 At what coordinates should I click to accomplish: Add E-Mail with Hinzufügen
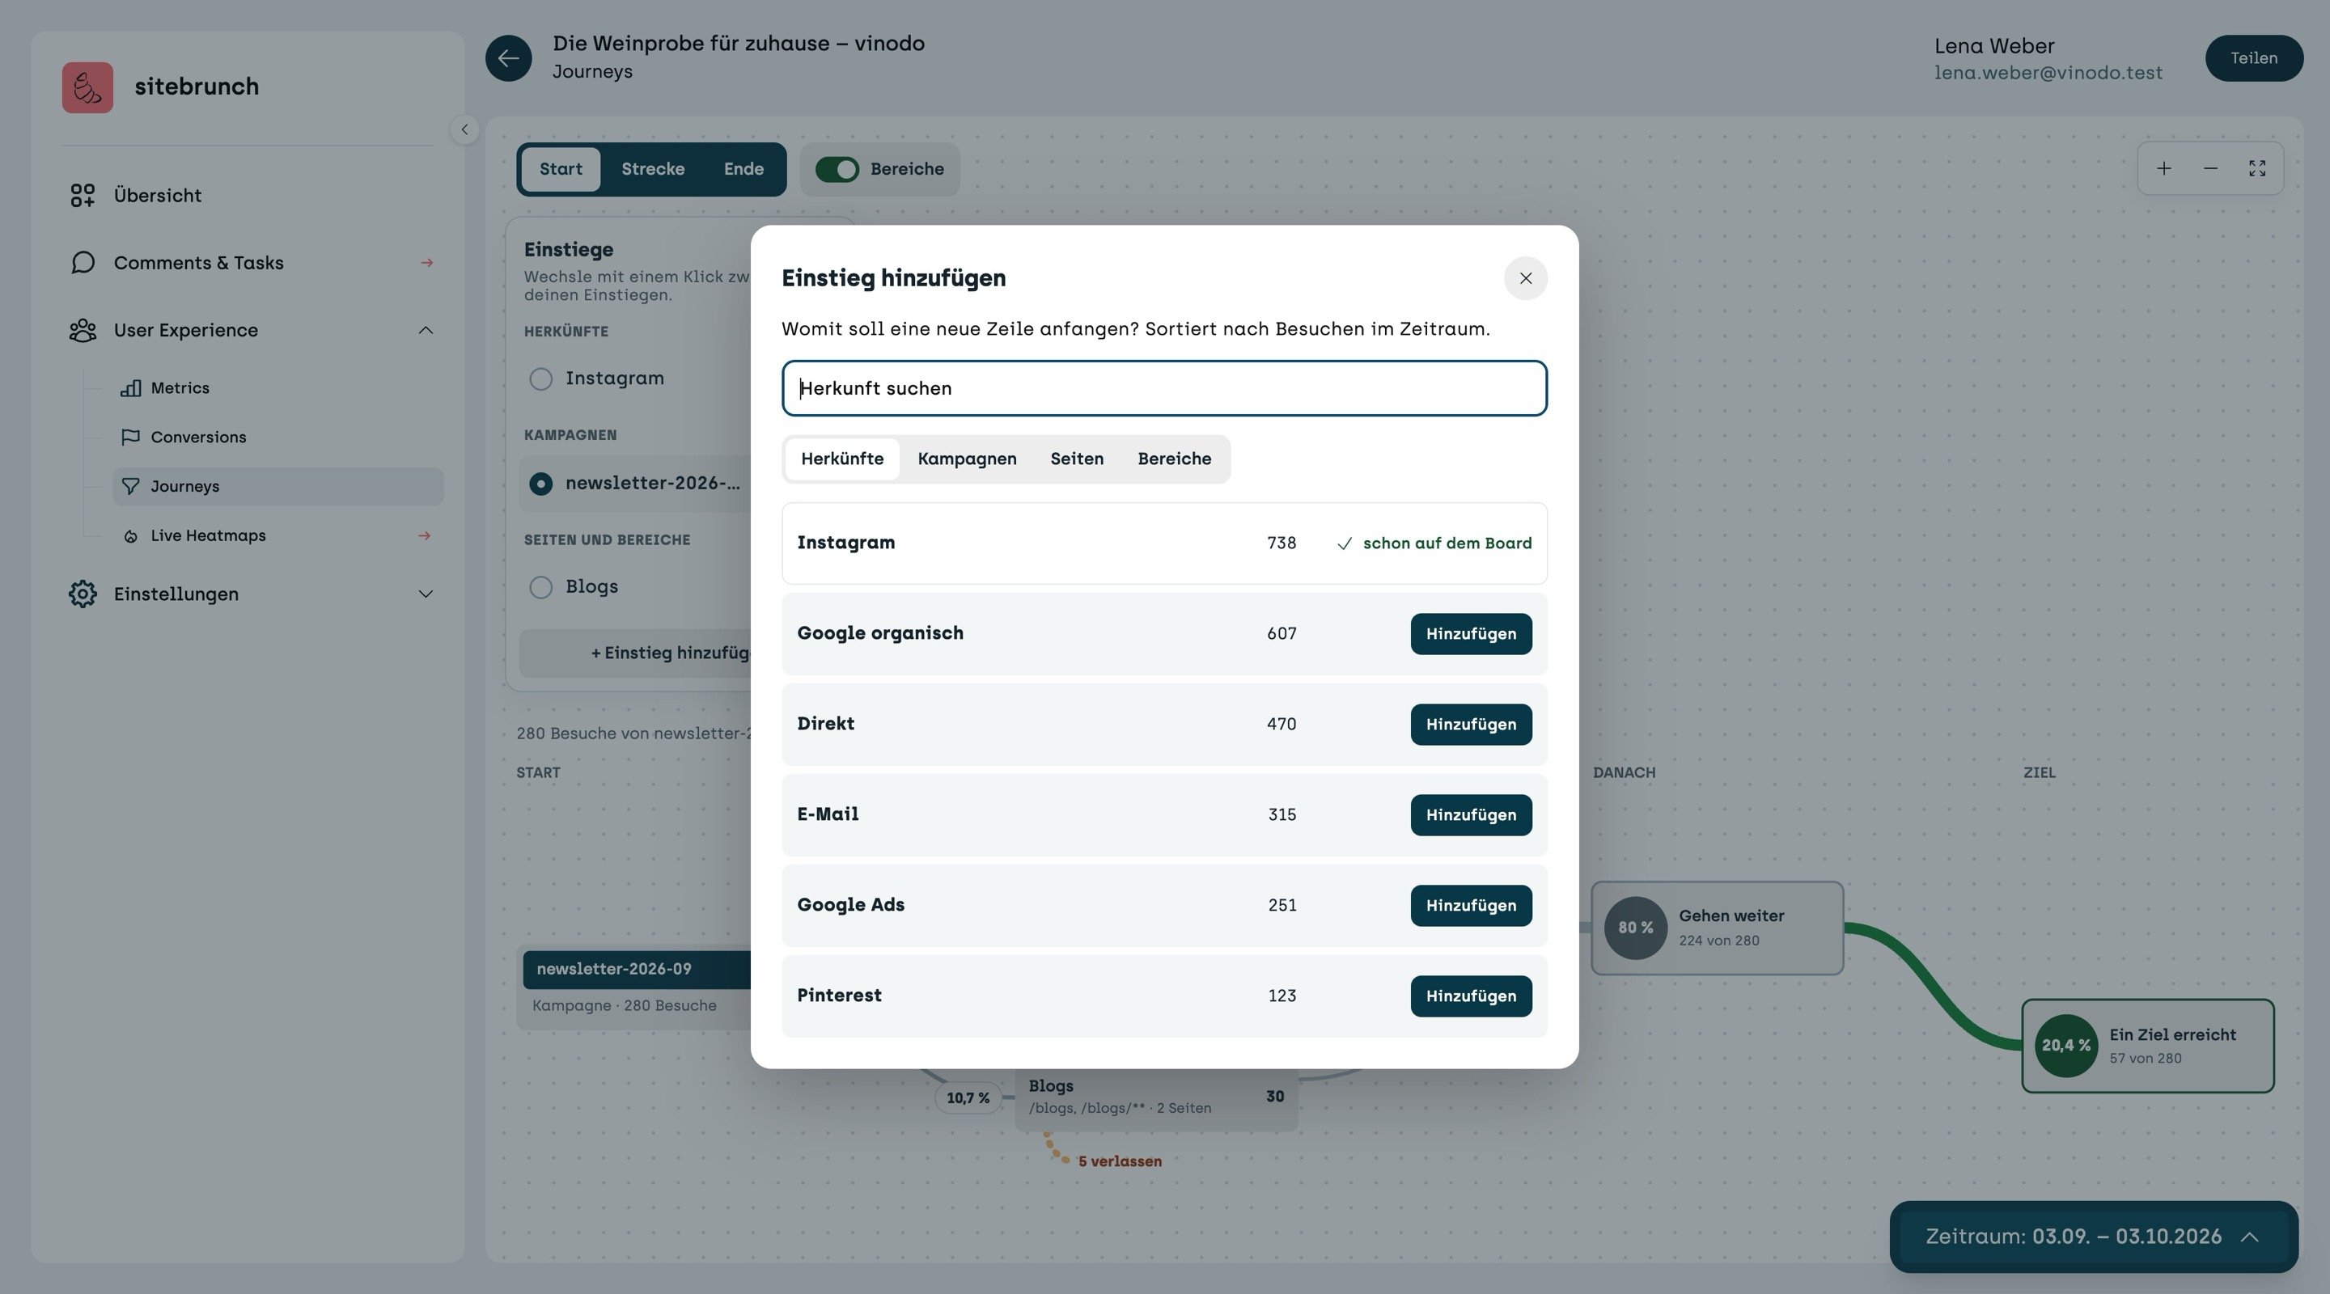[x=1471, y=814]
